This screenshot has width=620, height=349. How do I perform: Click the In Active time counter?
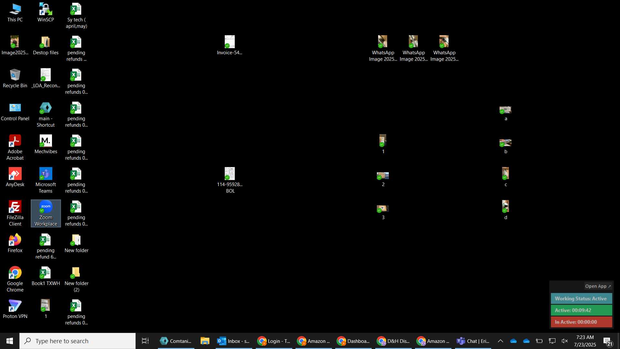(581, 322)
